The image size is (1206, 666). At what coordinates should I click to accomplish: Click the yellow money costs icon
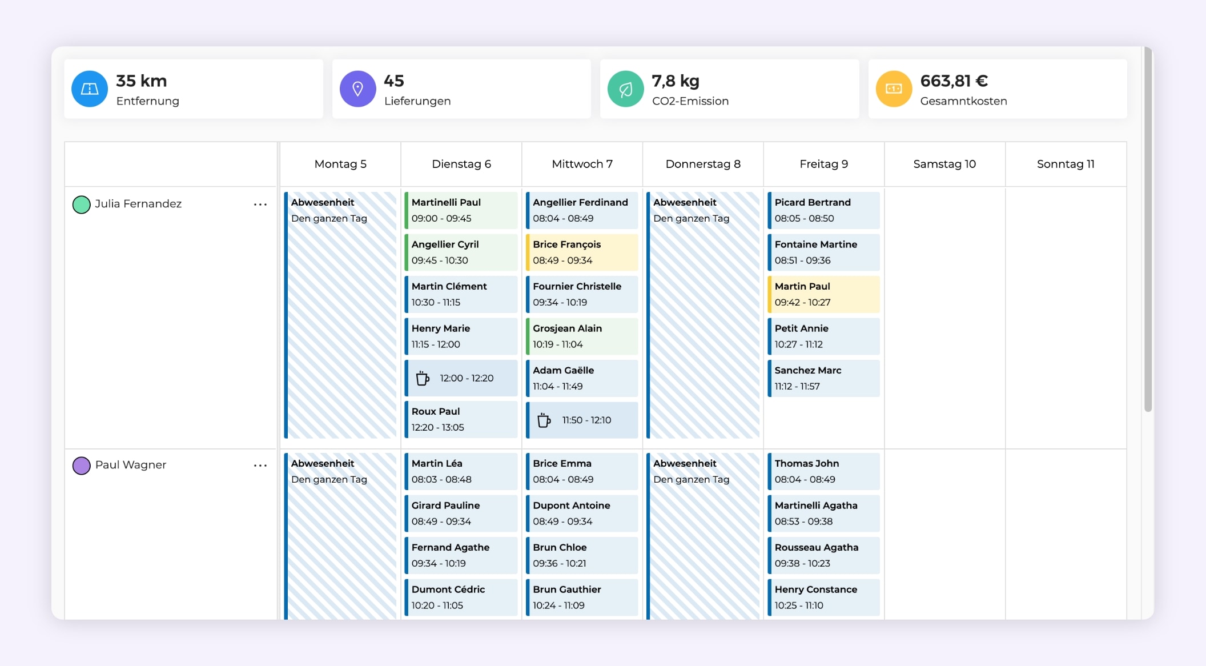[894, 89]
